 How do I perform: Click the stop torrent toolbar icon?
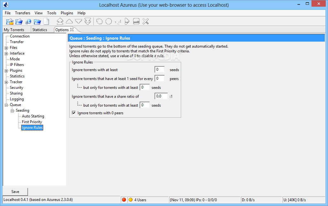[136, 21]
